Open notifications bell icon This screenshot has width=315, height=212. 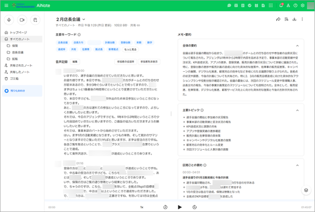[x=281, y=5]
